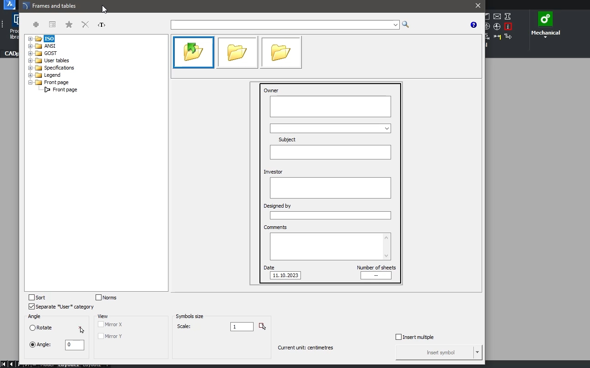Expand the ANSI folder in the tree
Image resolution: width=590 pixels, height=368 pixels.
point(30,46)
